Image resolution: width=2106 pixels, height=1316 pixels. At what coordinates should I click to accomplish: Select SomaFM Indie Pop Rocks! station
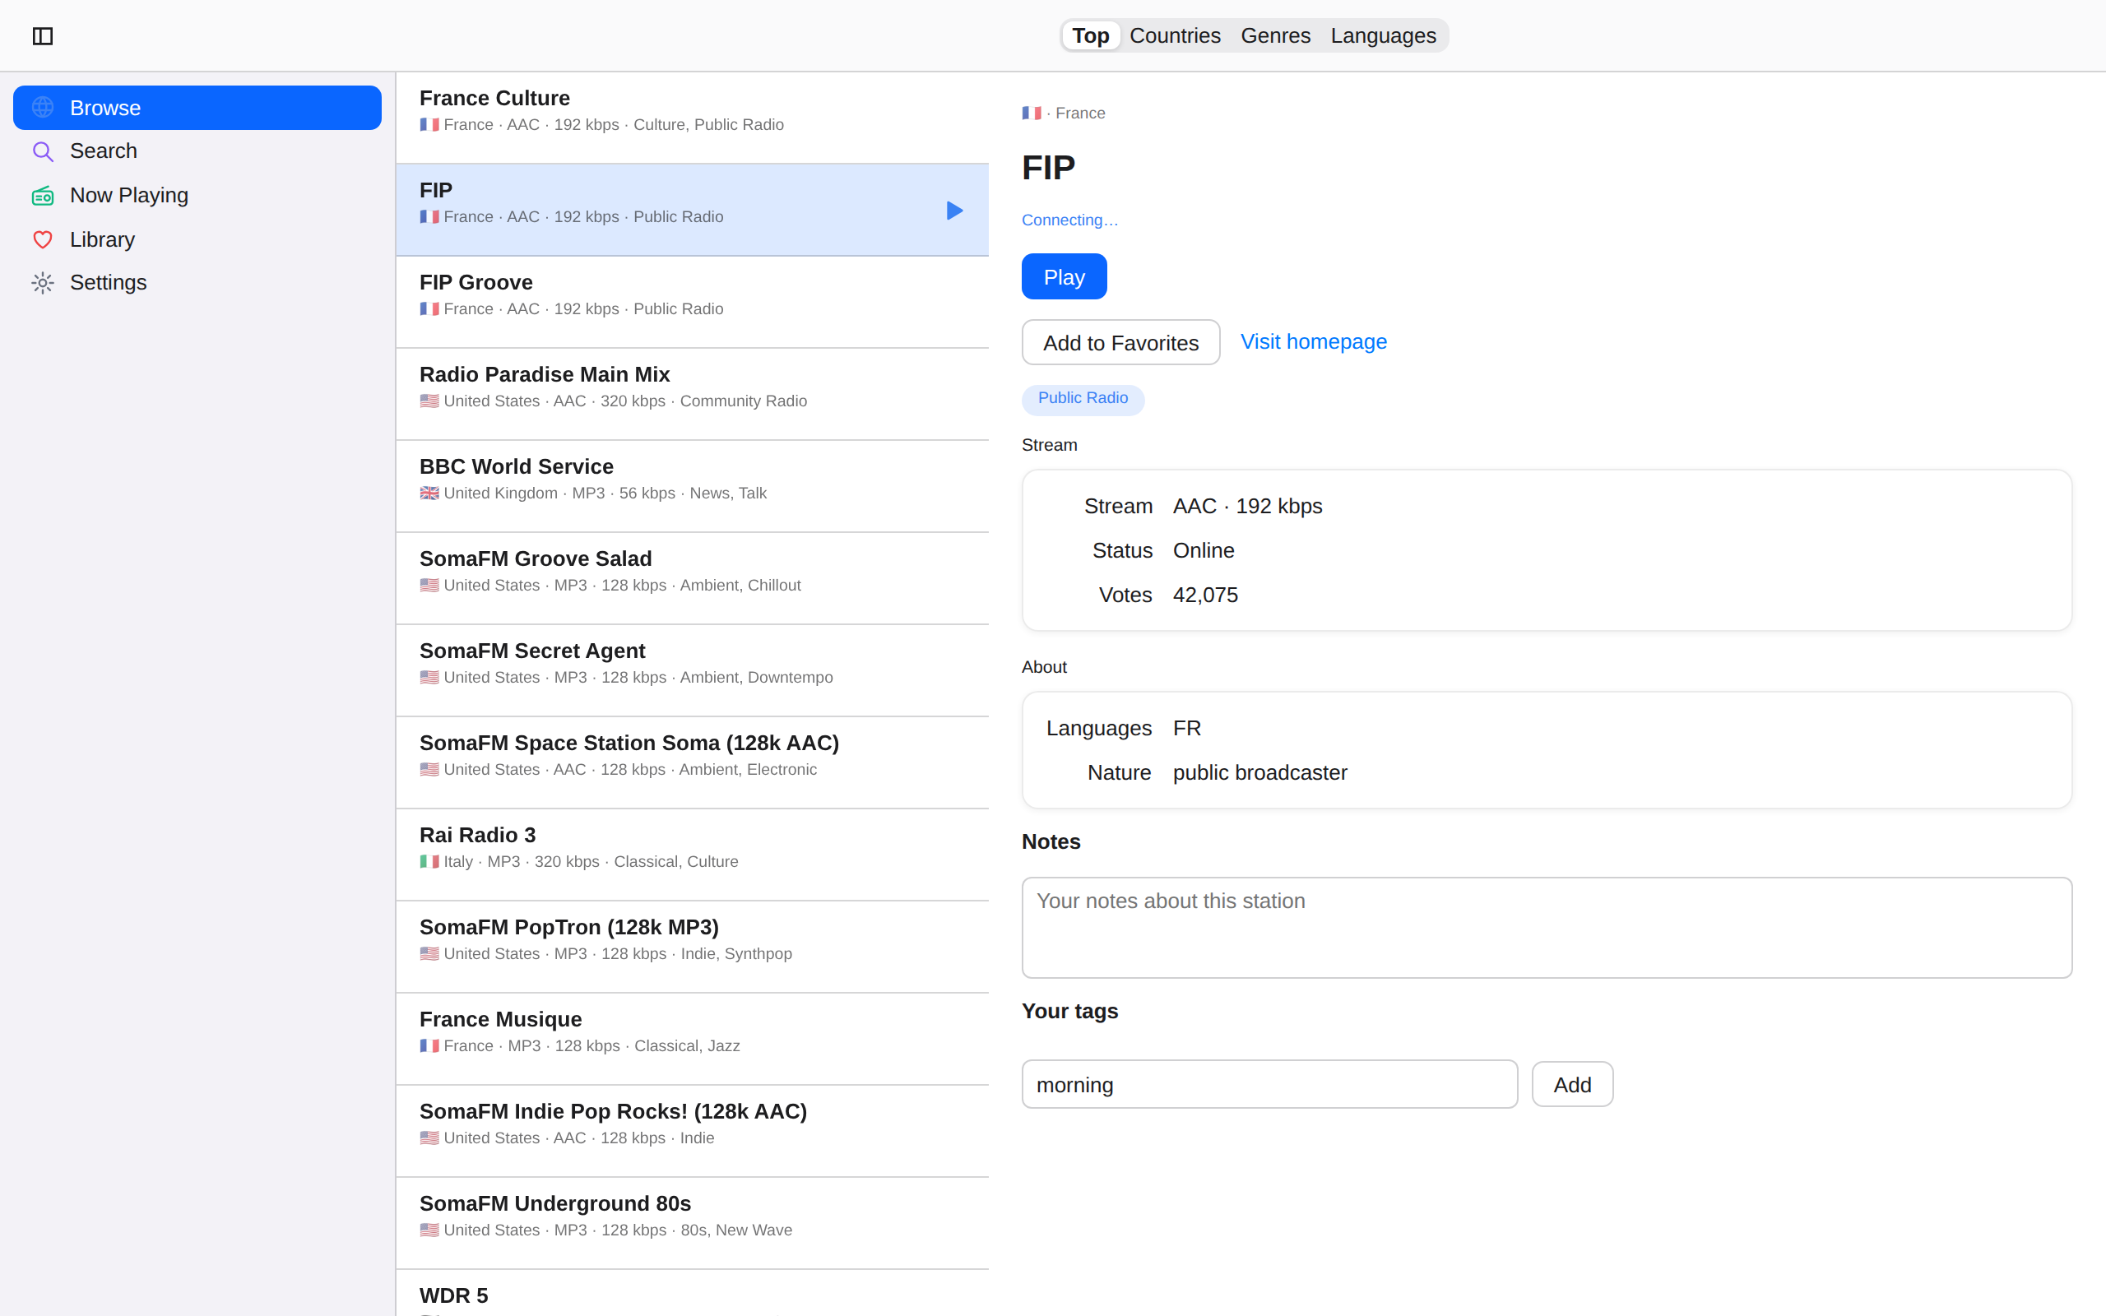click(x=693, y=1132)
